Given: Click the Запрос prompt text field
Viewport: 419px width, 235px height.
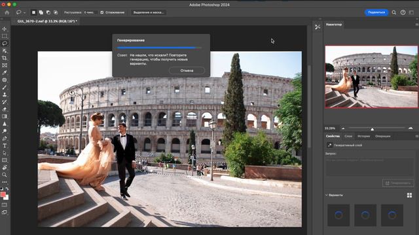Looking at the screenshot, I should (369, 167).
